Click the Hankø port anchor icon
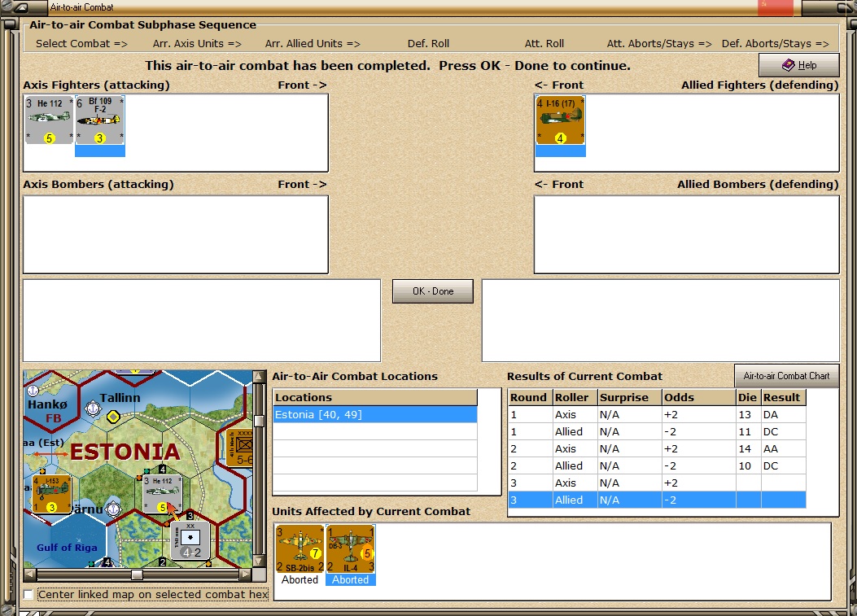857x616 pixels. [x=33, y=391]
